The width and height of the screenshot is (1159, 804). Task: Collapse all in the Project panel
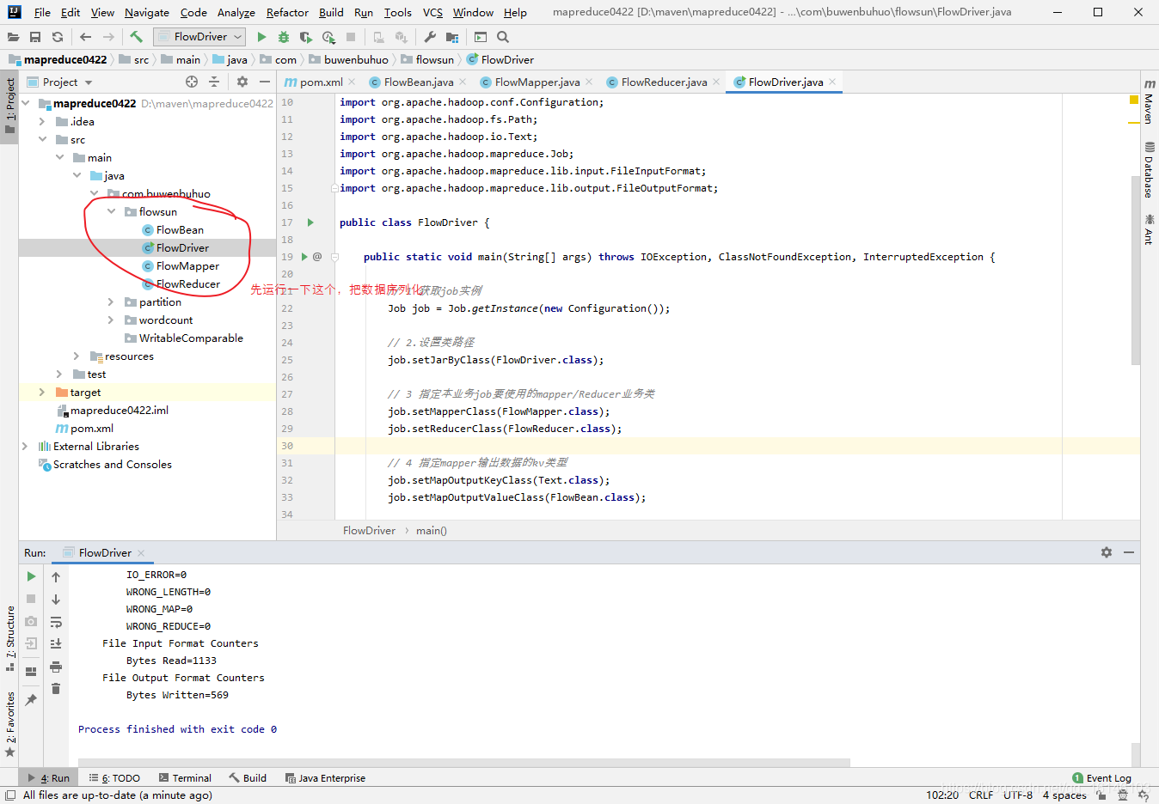[x=214, y=82]
